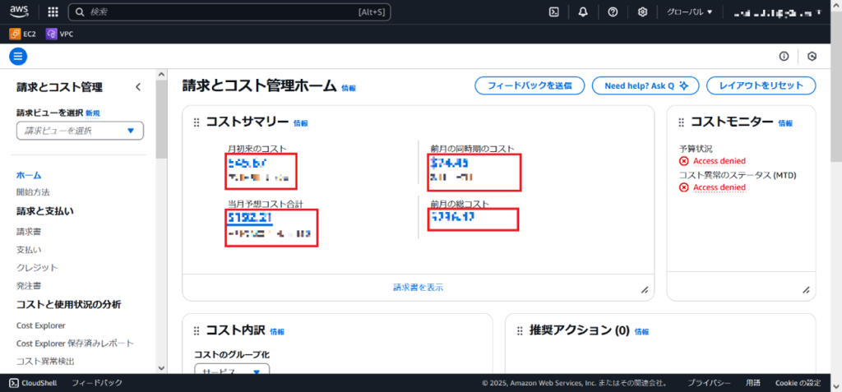
Task: Select 請求書 in the sidebar
Action: pos(27,231)
